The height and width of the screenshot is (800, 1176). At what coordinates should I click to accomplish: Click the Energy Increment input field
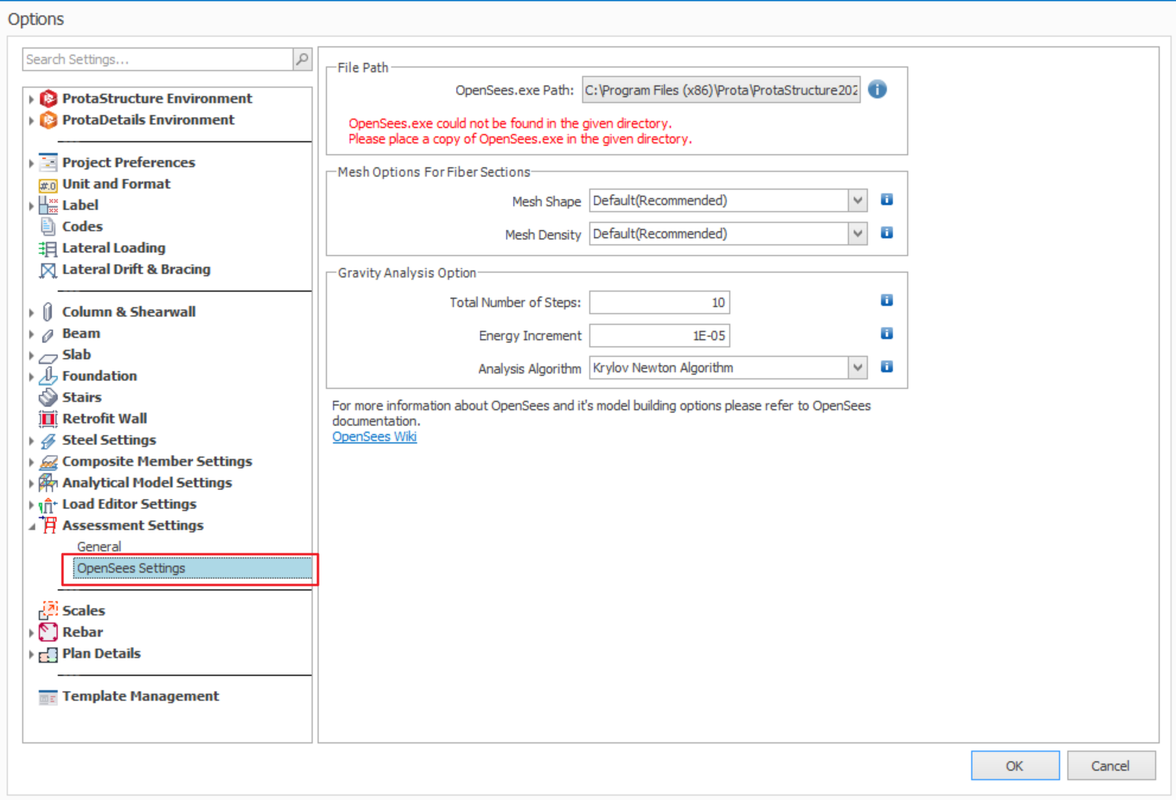tap(659, 335)
